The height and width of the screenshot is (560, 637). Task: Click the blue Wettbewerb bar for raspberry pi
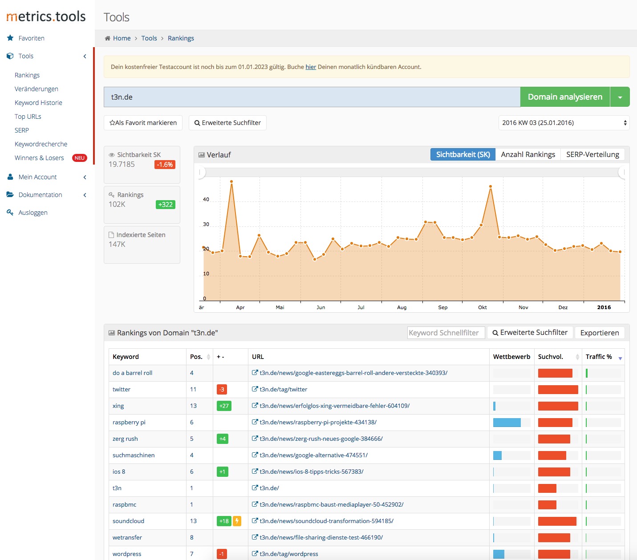(x=507, y=422)
